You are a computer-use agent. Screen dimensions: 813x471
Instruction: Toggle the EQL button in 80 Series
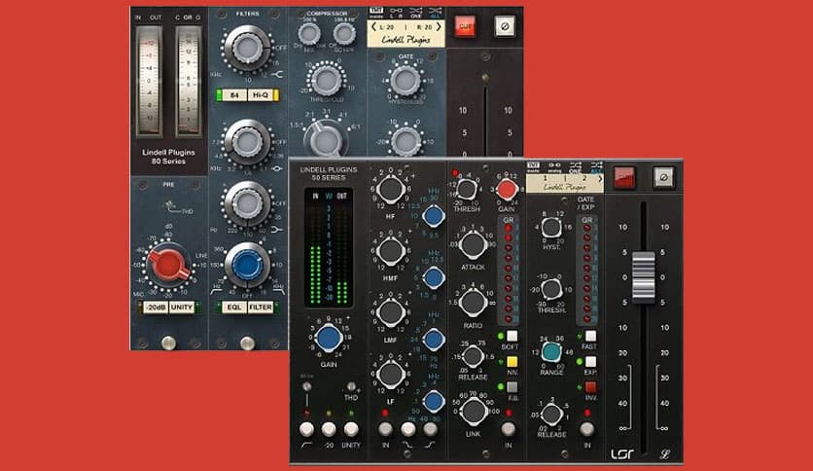tap(234, 308)
